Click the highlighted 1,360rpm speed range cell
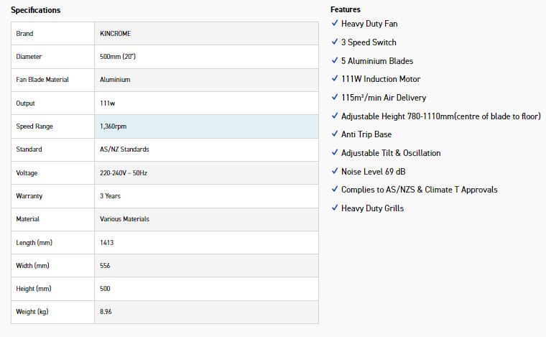546x337 pixels. (x=115, y=126)
